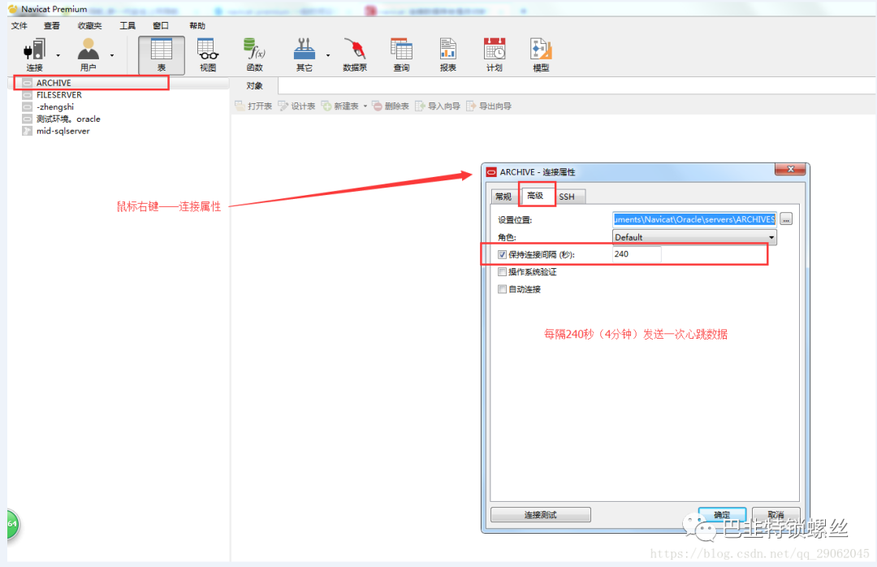Toggle Keepalive interval (保持连接间隔) checkbox
Viewport: 877px width, 567px height.
[503, 255]
